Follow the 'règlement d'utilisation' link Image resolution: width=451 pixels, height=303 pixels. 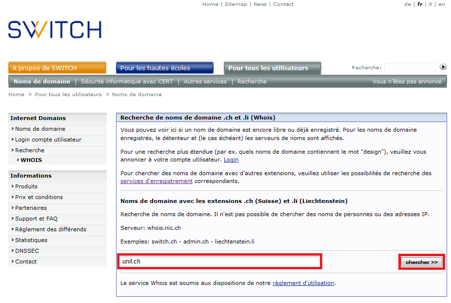[x=303, y=283]
